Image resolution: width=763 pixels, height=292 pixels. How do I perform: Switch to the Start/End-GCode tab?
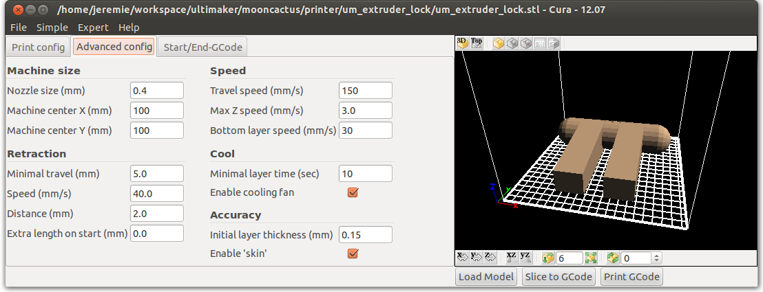[x=202, y=47]
